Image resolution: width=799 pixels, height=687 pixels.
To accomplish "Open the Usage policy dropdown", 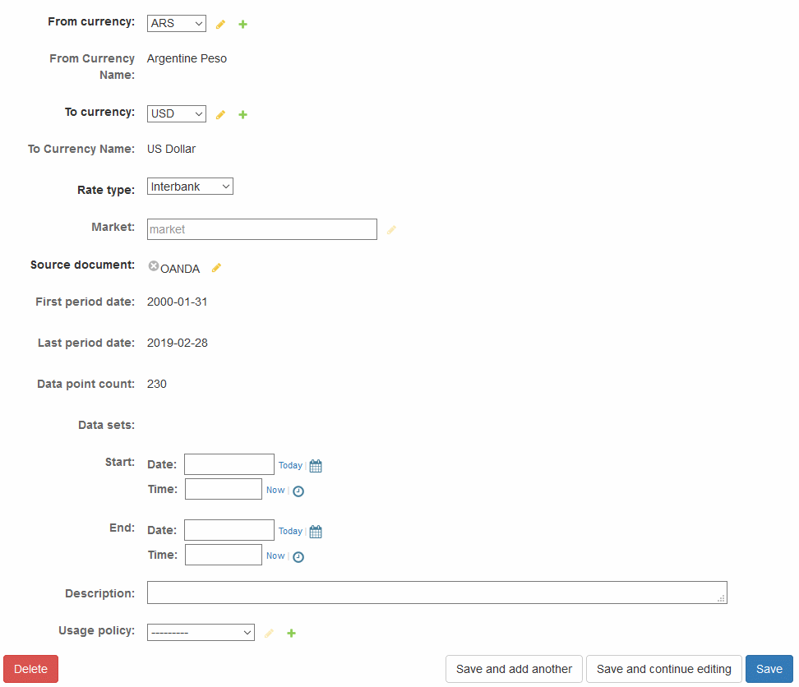I will [x=201, y=632].
